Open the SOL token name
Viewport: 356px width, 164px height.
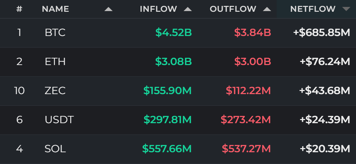click(x=55, y=149)
